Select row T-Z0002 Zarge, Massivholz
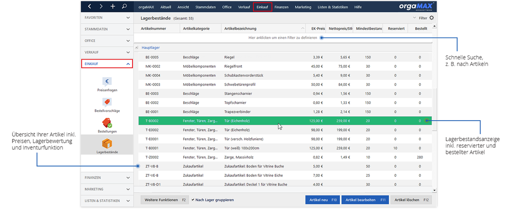518x210 pixels. tap(285, 157)
